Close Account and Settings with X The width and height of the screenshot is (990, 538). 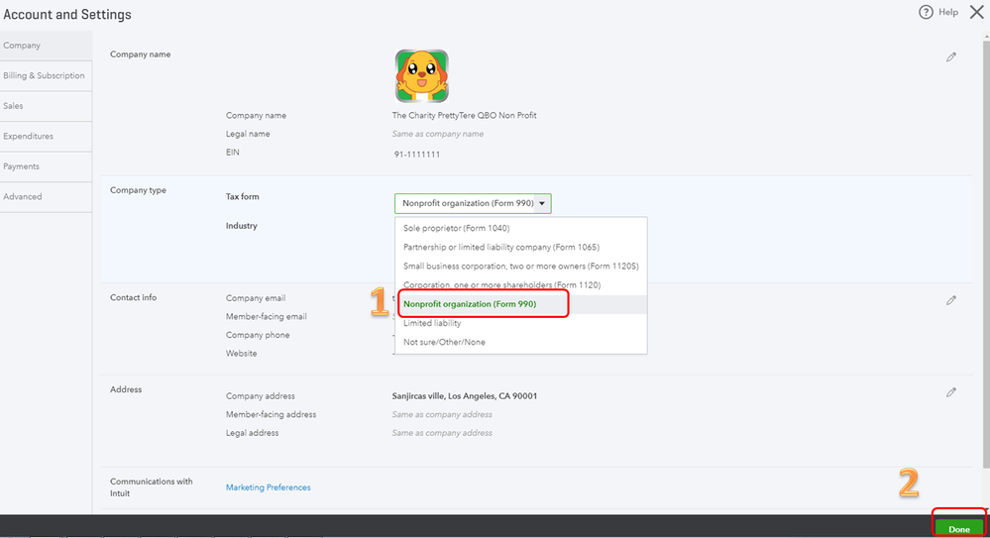pos(976,12)
